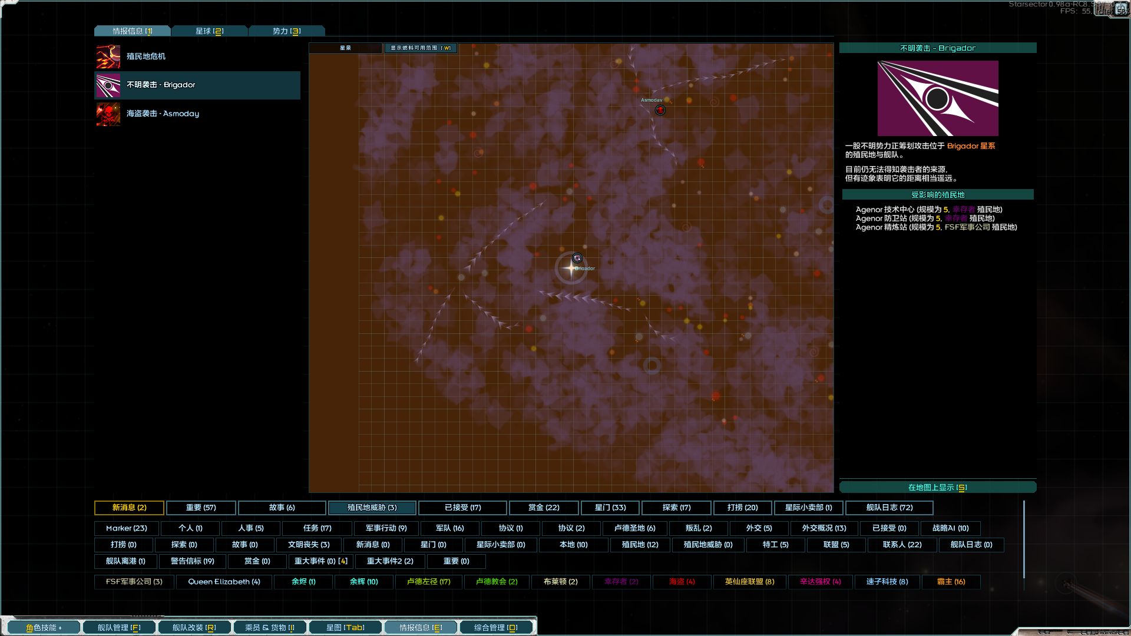Viewport: 1131px width, 636px height.
Task: Open 角色技能 menu button
Action: pos(44,628)
